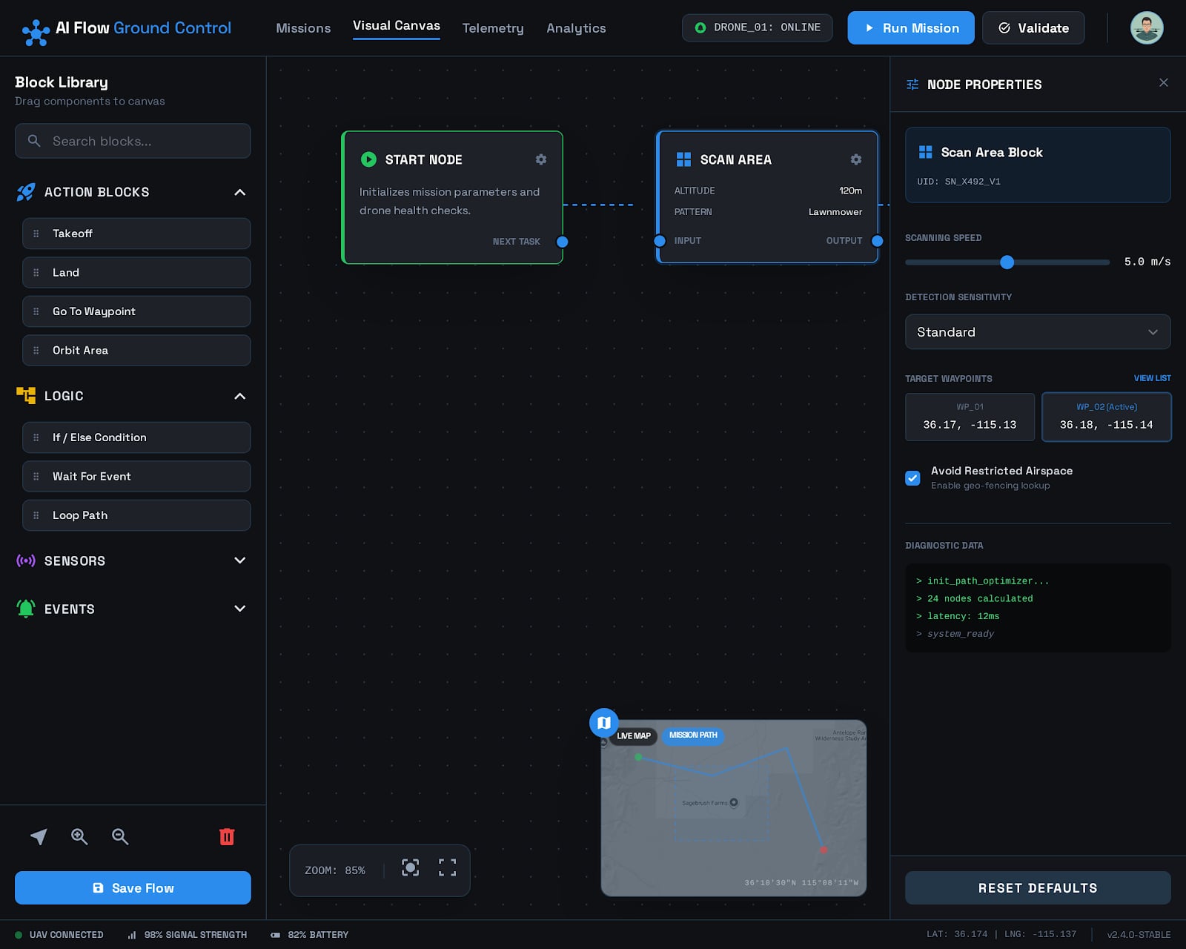The height and width of the screenshot is (949, 1186).
Task: Click the Run Mission button
Action: point(910,27)
